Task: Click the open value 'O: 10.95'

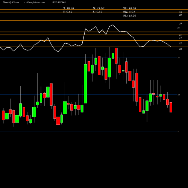Action: pyautogui.click(x=68, y=8)
